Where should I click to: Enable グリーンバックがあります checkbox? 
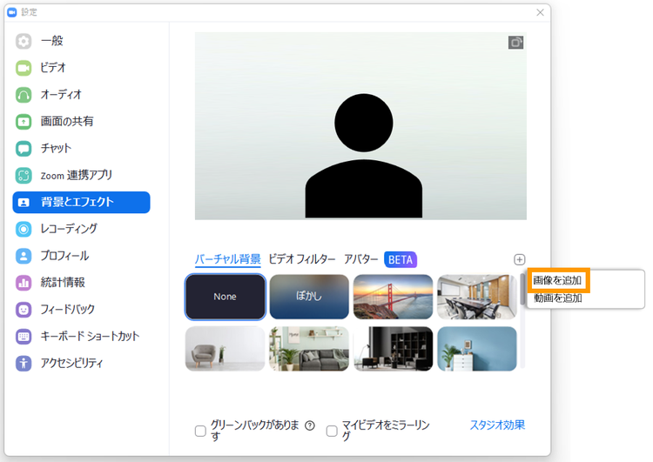200,431
